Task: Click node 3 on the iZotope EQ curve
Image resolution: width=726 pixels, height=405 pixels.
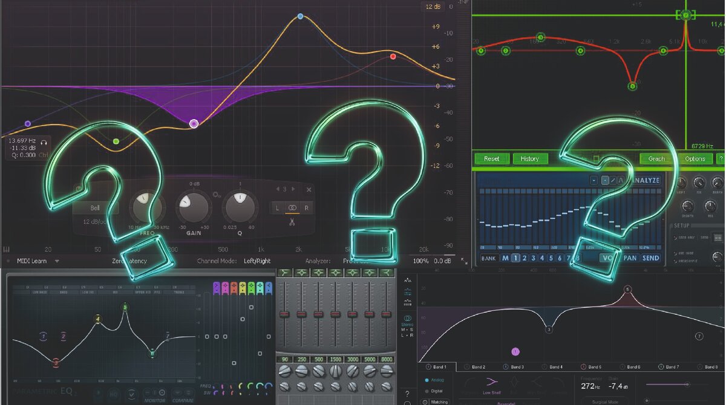Action: [549, 329]
